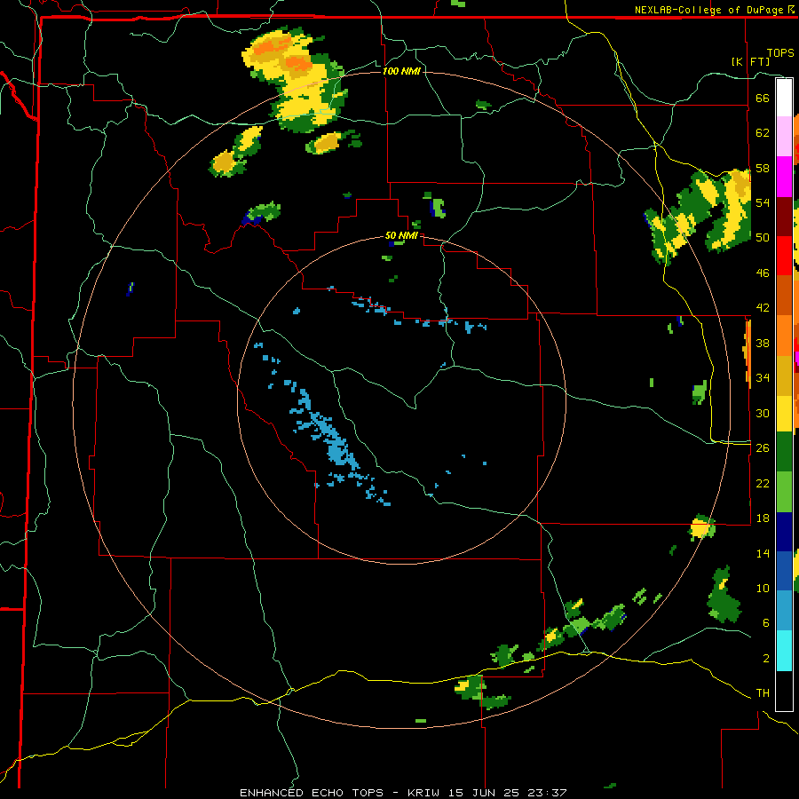Click the 50 legend value
The width and height of the screenshot is (799, 799).
pos(763,237)
